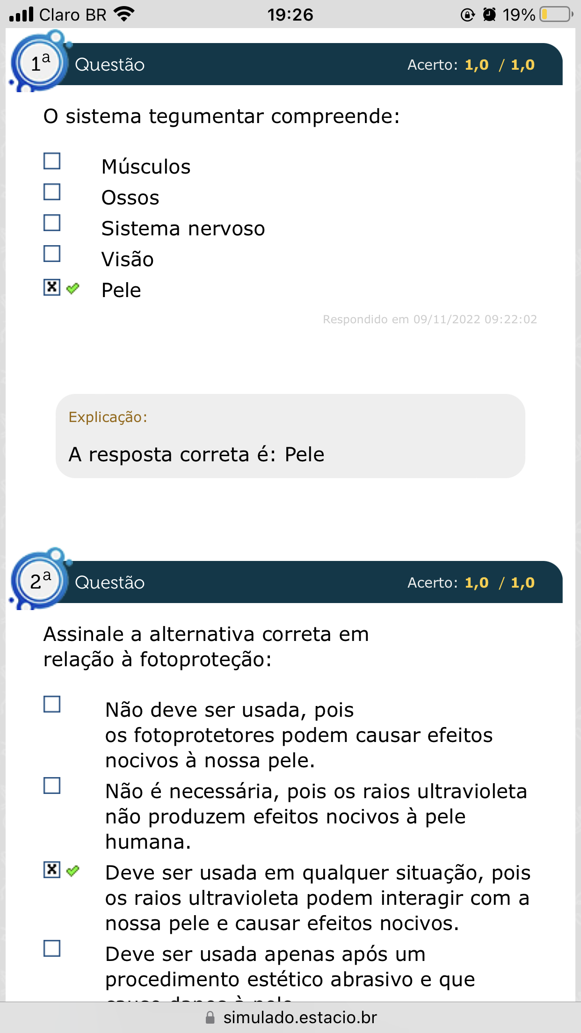Screen dimensions: 581x1033
Task: Tap the green checkmark beside 'Deve ser usada em qualquer situação'
Action: 73,871
